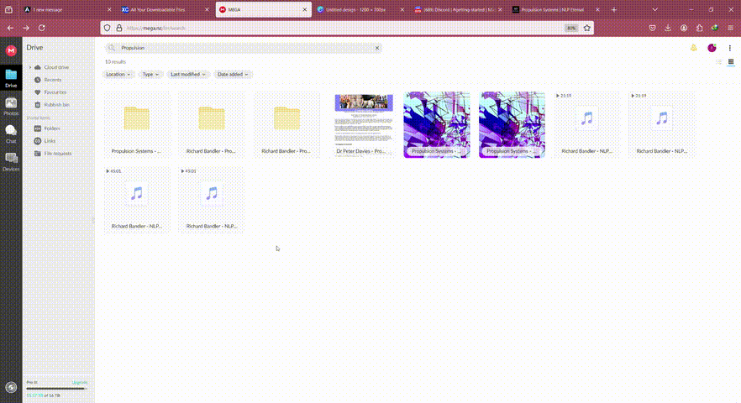Open Firefox View icon beside tabs
This screenshot has width=741, height=403.
point(8,9)
